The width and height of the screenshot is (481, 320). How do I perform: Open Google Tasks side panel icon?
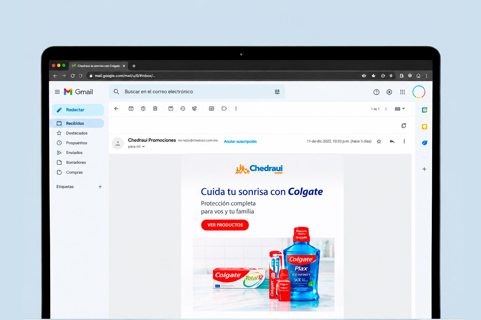coord(424,143)
